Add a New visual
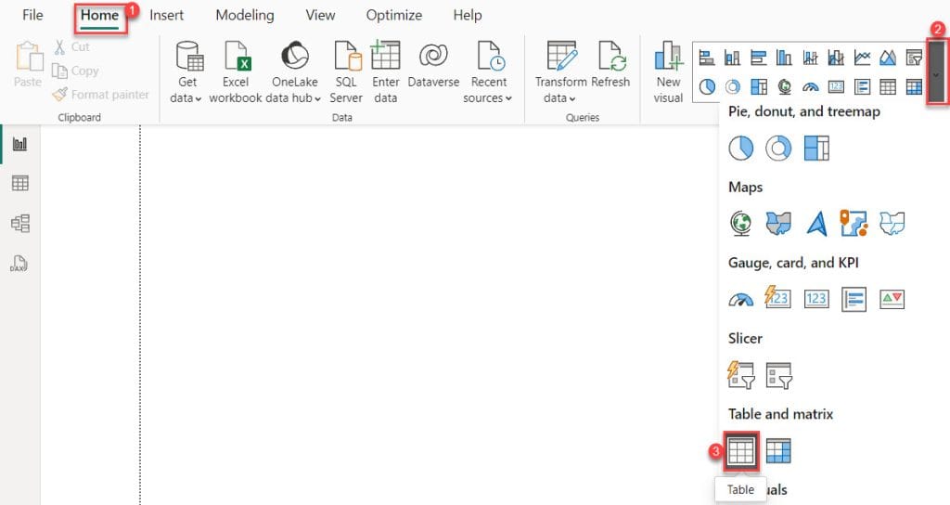Image resolution: width=950 pixels, height=505 pixels. point(668,72)
